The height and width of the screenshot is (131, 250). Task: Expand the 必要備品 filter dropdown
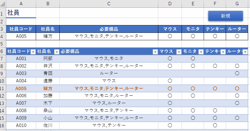point(155,52)
